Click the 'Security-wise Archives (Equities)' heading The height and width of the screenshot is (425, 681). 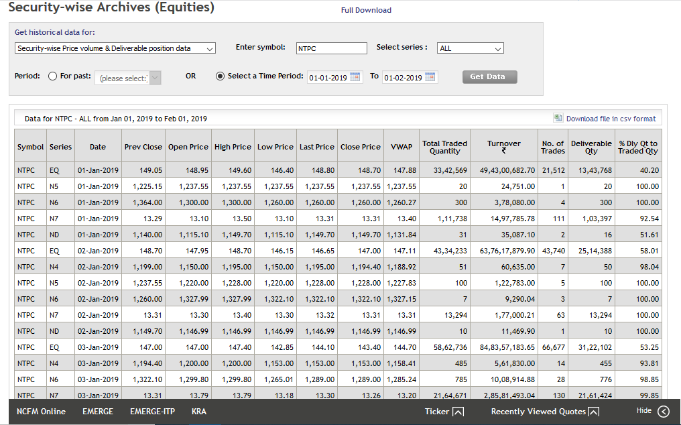(x=111, y=7)
